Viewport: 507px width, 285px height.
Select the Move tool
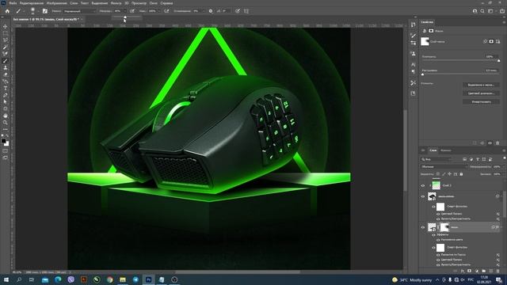point(6,26)
